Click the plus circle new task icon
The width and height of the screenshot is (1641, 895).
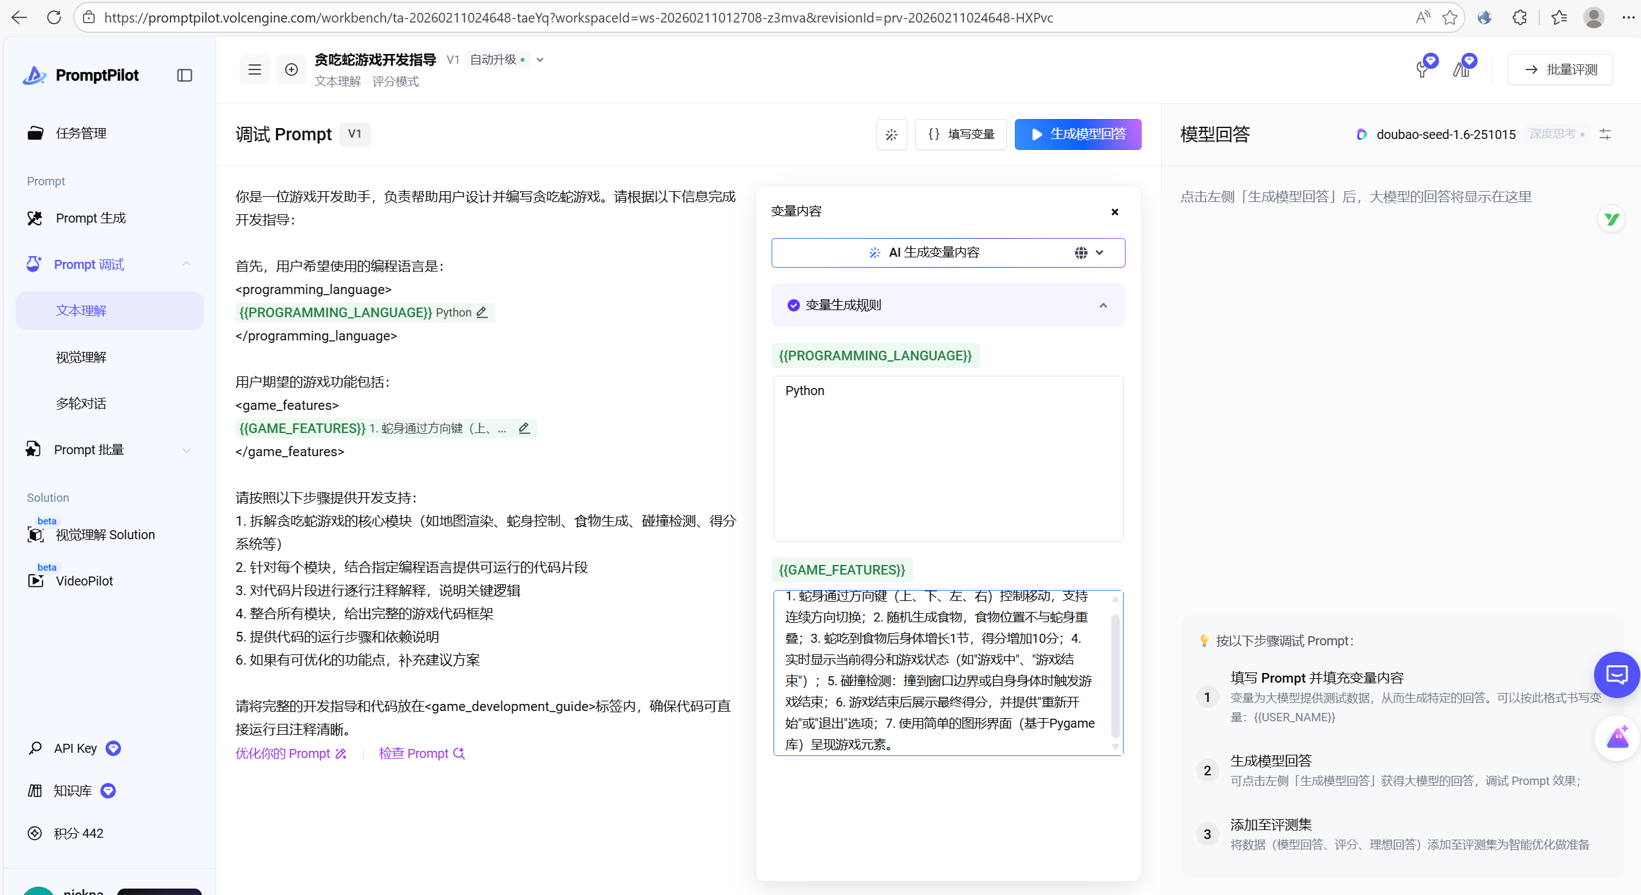[292, 69]
